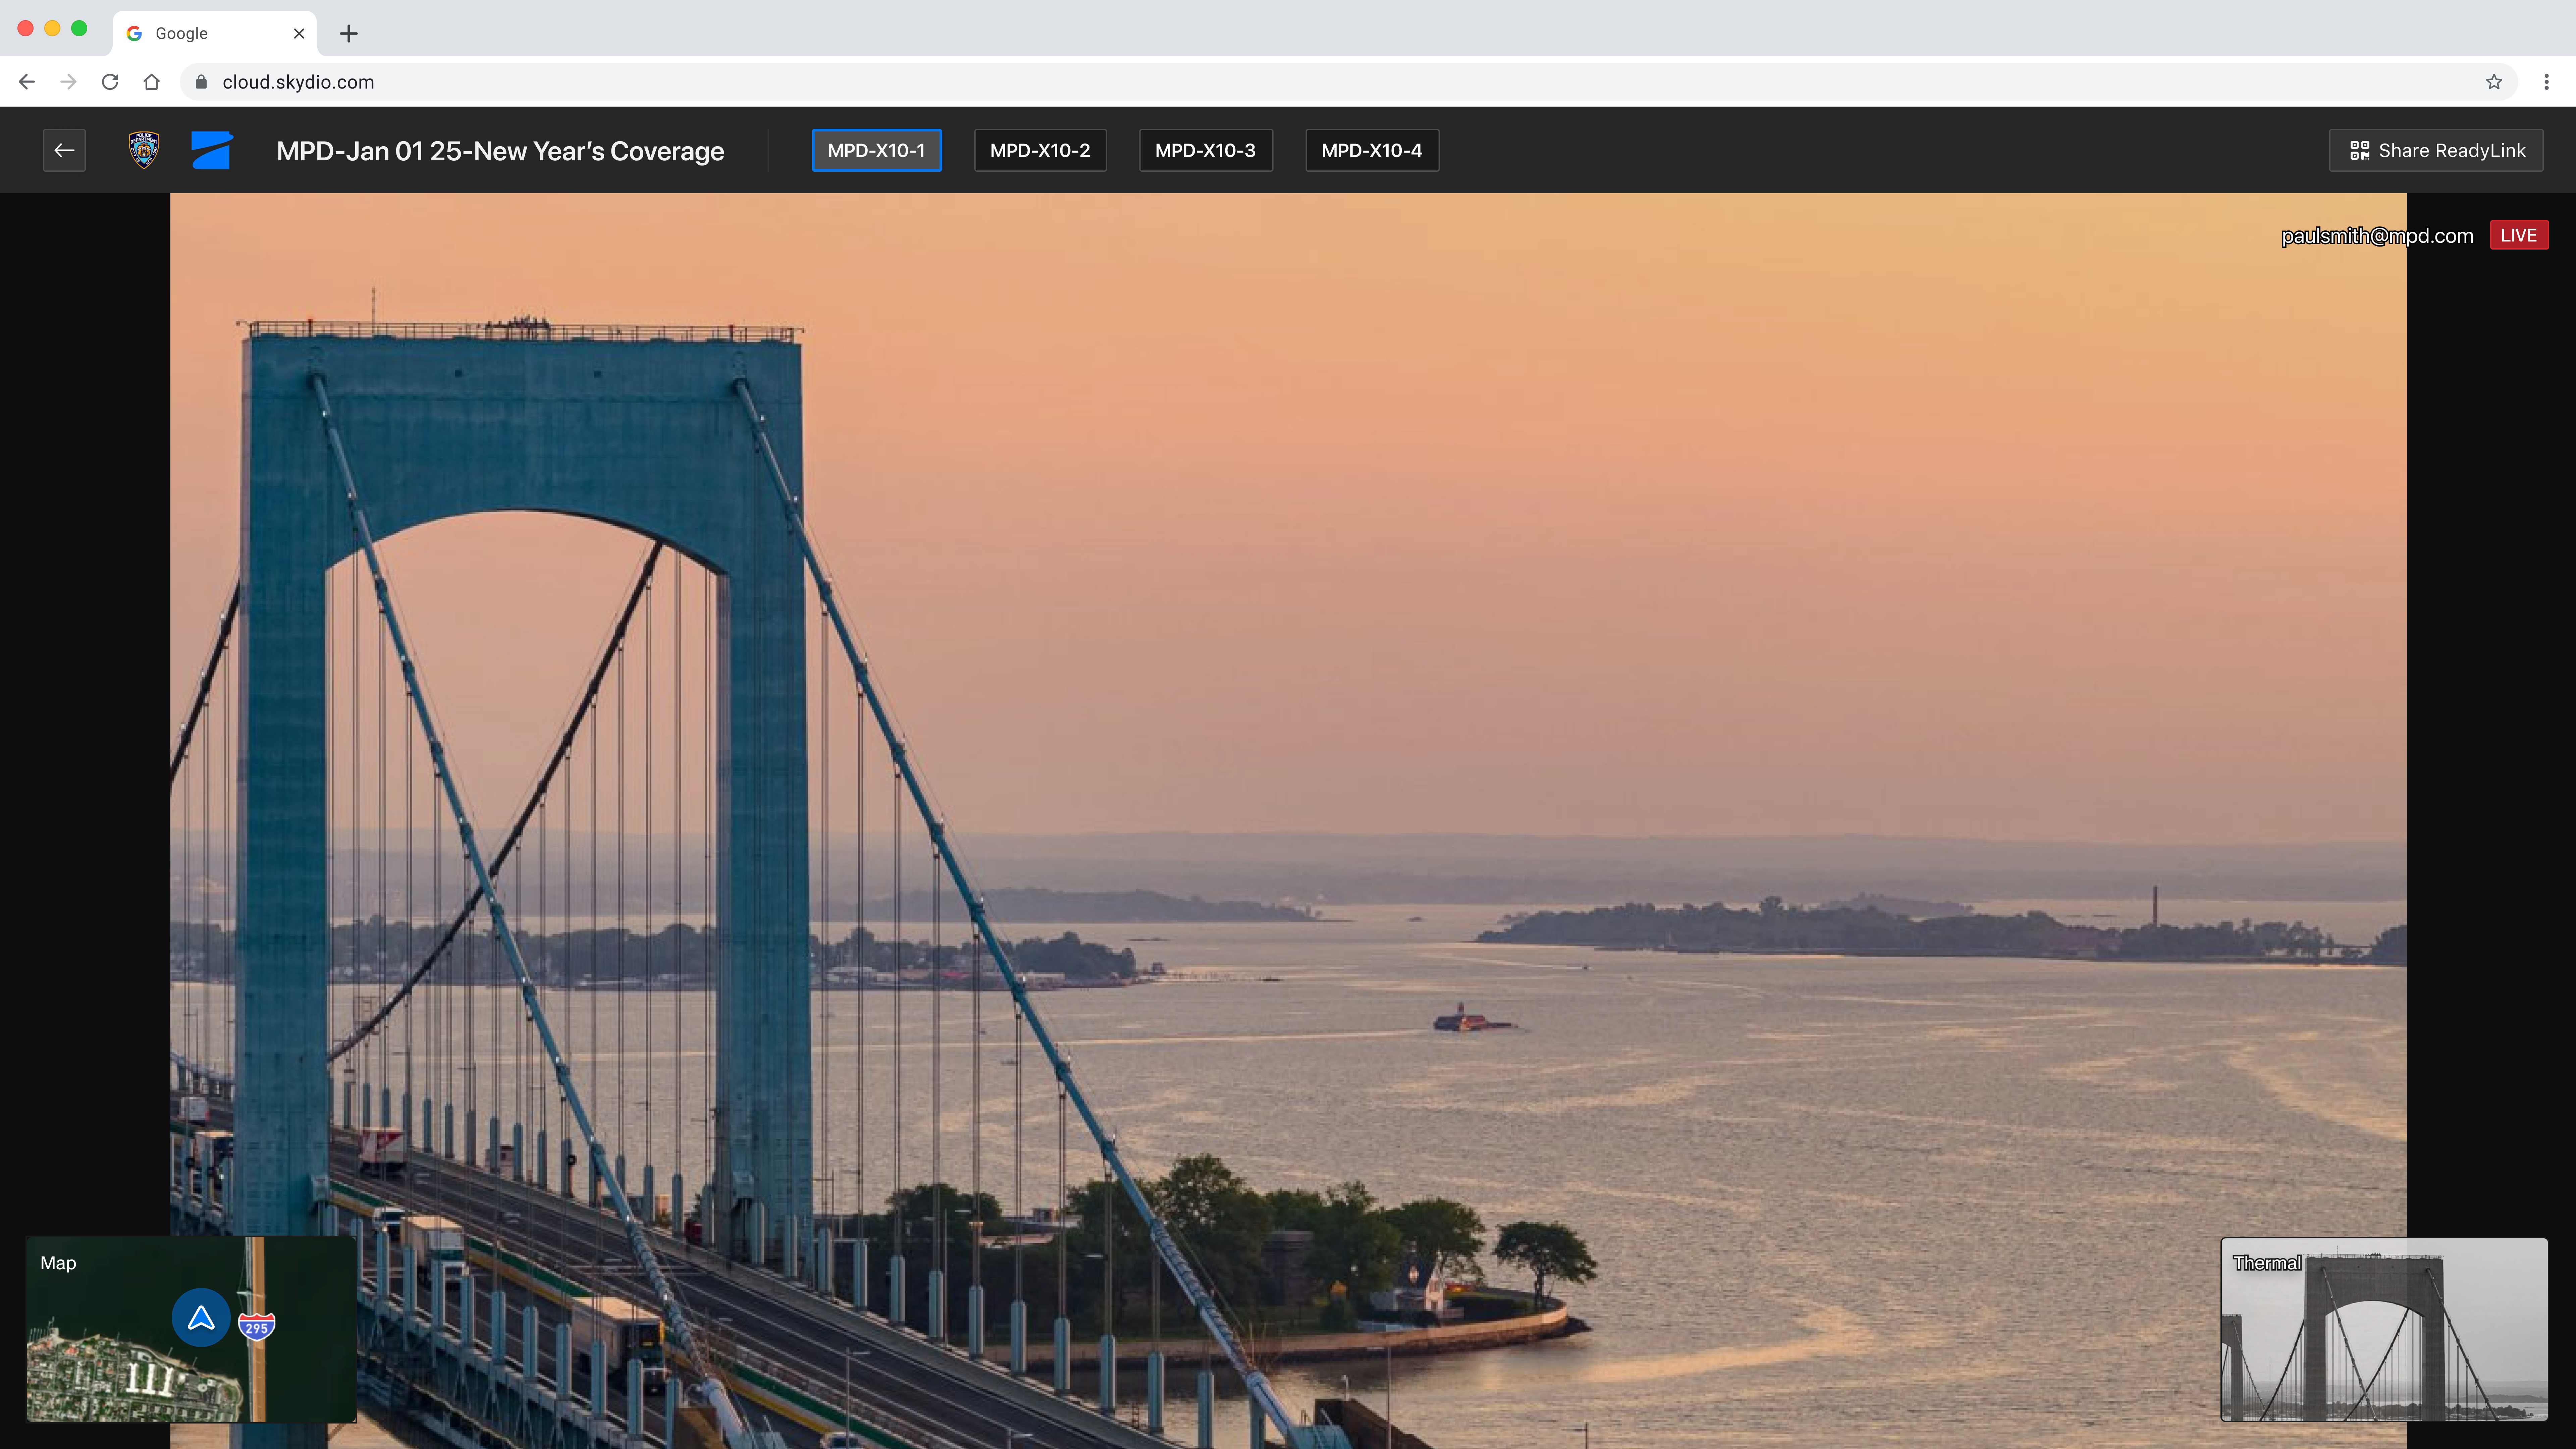2576x1449 pixels.
Task: Click the Share ReadyLink button
Action: (2436, 150)
